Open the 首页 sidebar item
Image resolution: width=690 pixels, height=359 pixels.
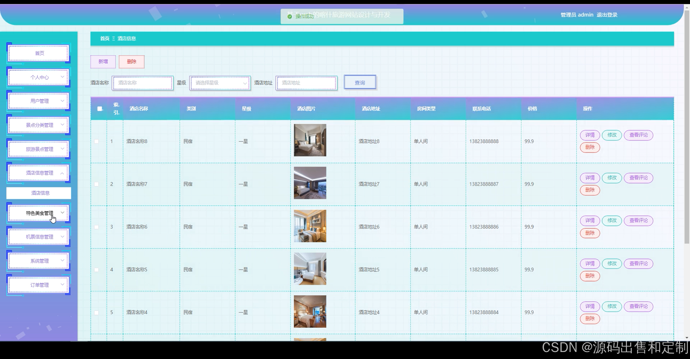tap(39, 53)
